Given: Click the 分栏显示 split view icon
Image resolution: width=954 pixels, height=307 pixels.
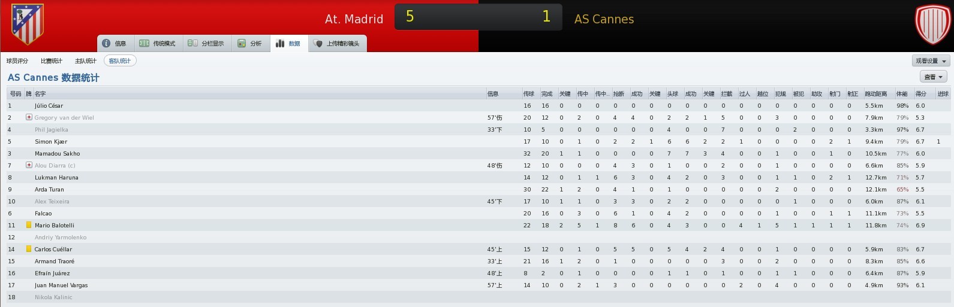Looking at the screenshot, I should click(192, 43).
